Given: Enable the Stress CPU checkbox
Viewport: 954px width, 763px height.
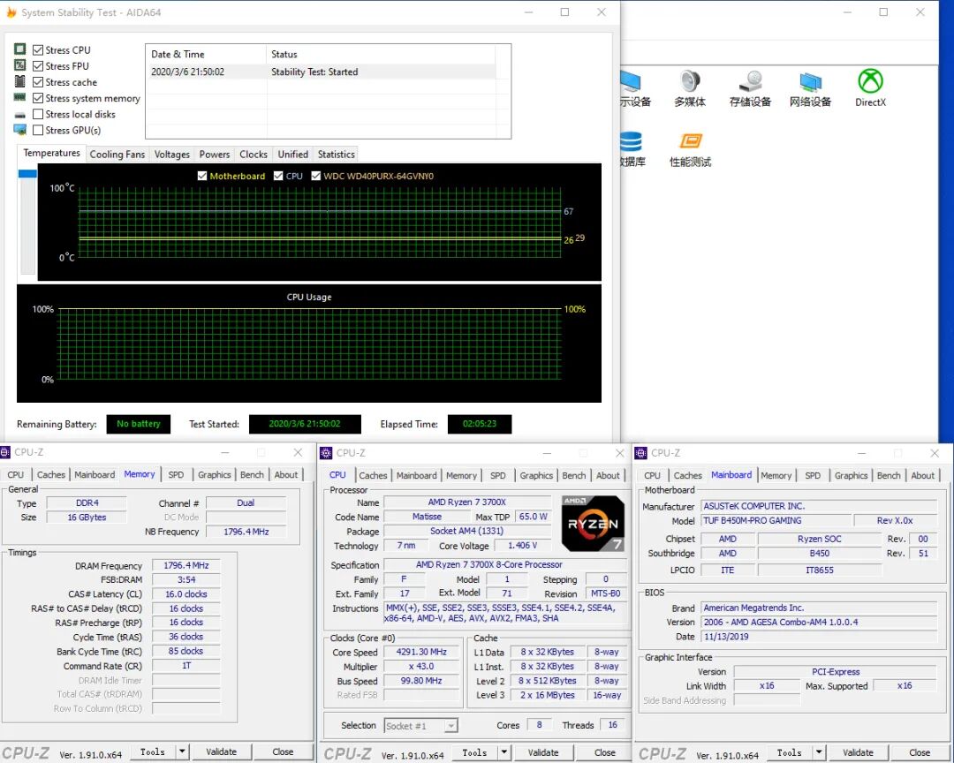Looking at the screenshot, I should (x=38, y=49).
